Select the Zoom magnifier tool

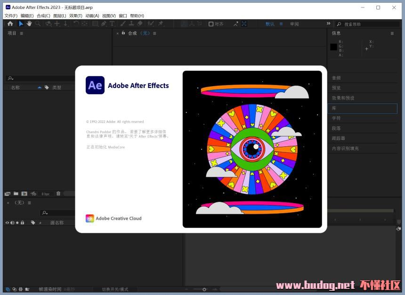coord(38,24)
